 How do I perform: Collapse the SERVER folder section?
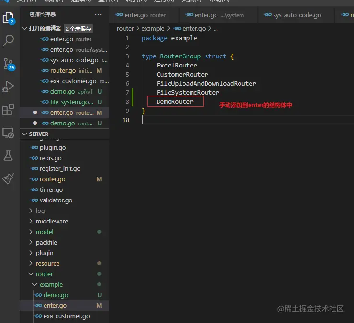point(24,134)
